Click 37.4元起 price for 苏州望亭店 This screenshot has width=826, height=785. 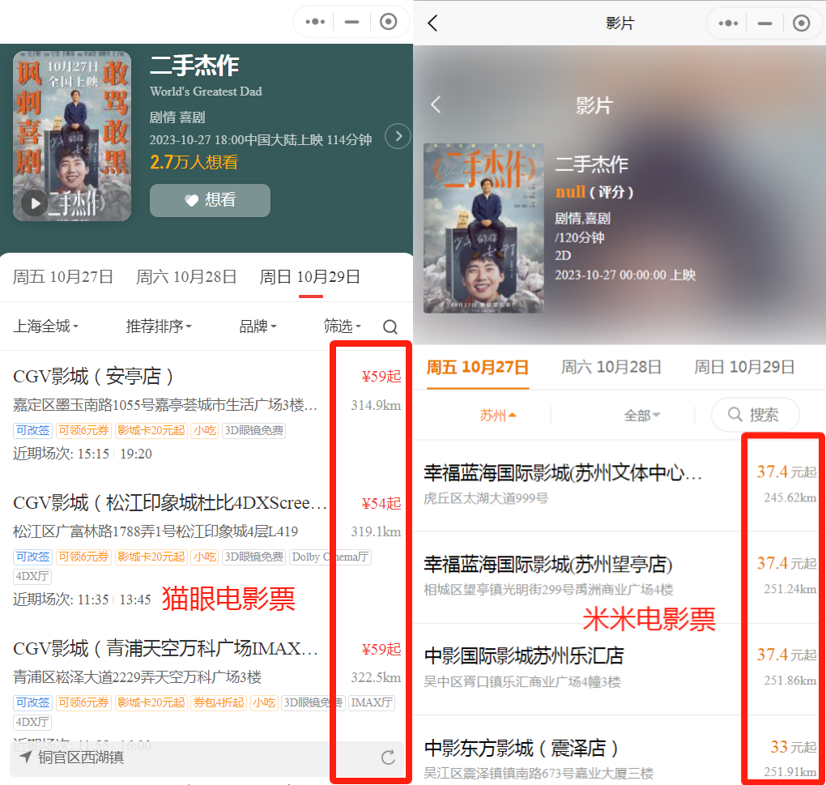click(786, 563)
